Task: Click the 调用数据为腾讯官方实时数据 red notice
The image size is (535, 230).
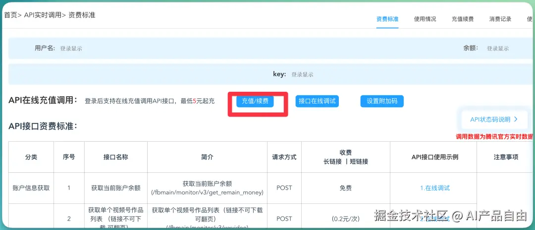Action: [x=494, y=137]
